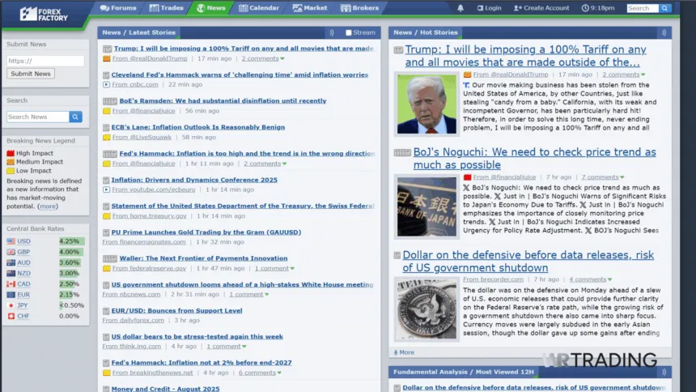Switch to the Market tab
Viewport: 696px width, 392px height.
310,8
